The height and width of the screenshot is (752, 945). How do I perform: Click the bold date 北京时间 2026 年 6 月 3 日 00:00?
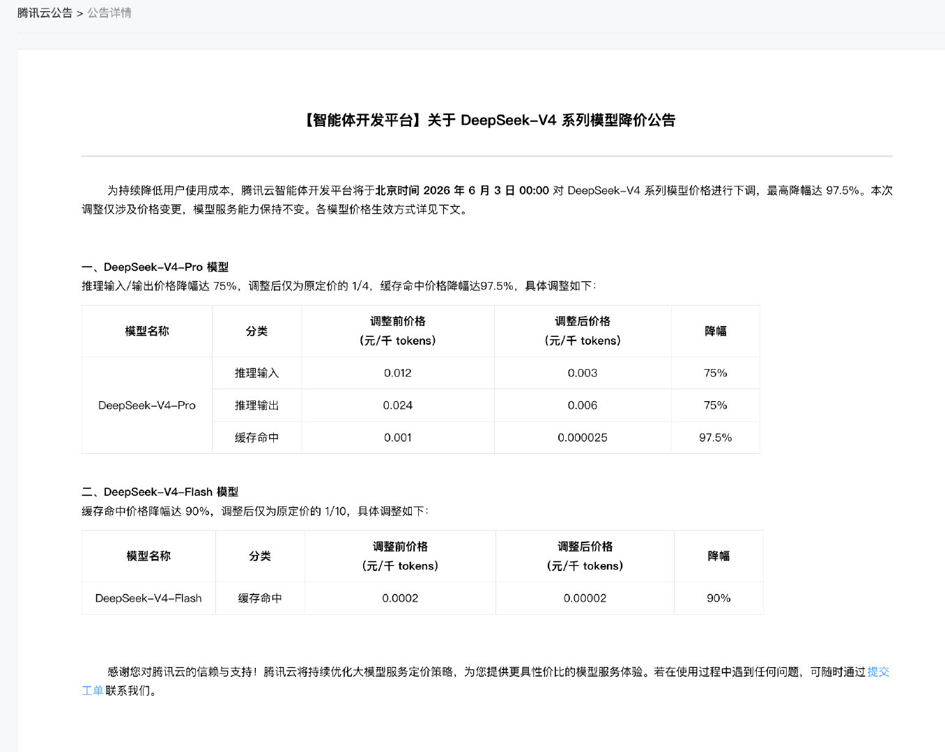(x=462, y=191)
